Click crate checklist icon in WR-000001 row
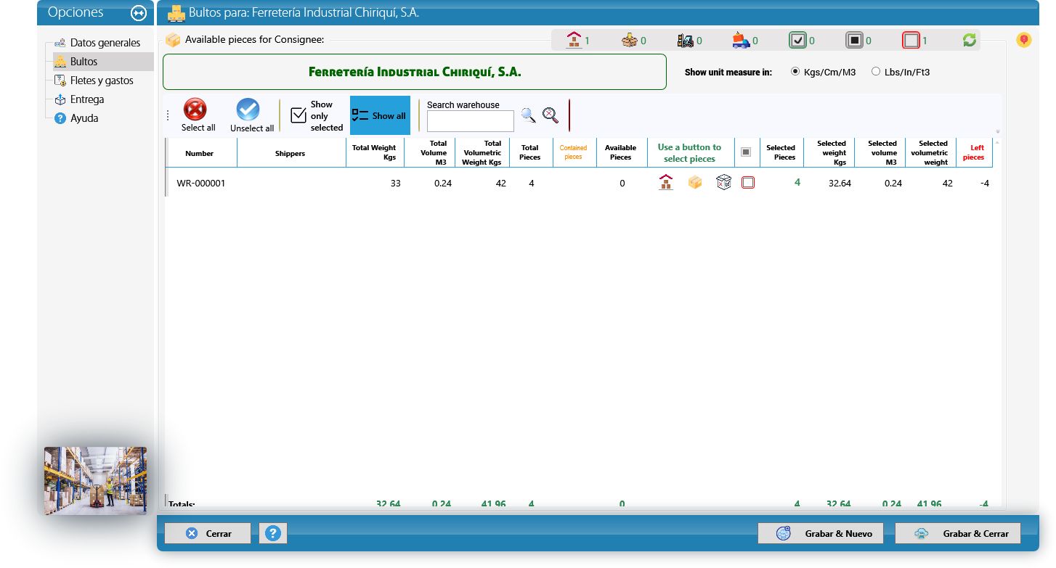Image resolution: width=1056 pixels, height=568 pixels. (723, 183)
